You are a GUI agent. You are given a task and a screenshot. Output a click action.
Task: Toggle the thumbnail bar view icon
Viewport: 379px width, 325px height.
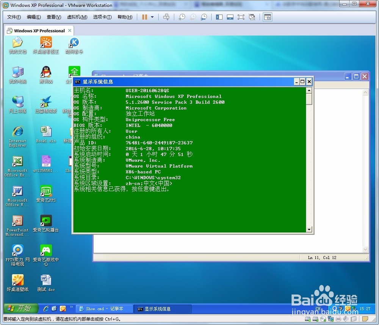coord(230,17)
